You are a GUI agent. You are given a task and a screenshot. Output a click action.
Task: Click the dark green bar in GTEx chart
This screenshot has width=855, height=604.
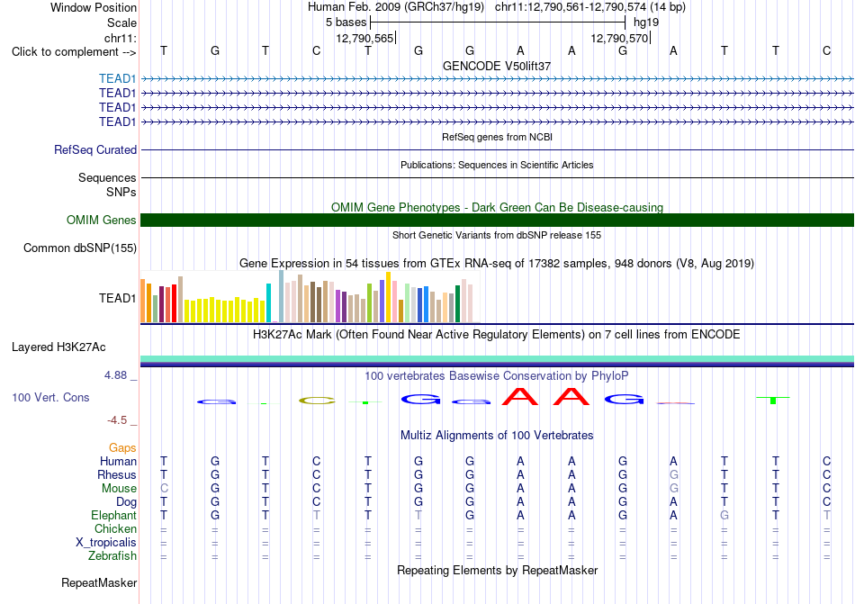pyautogui.click(x=457, y=303)
